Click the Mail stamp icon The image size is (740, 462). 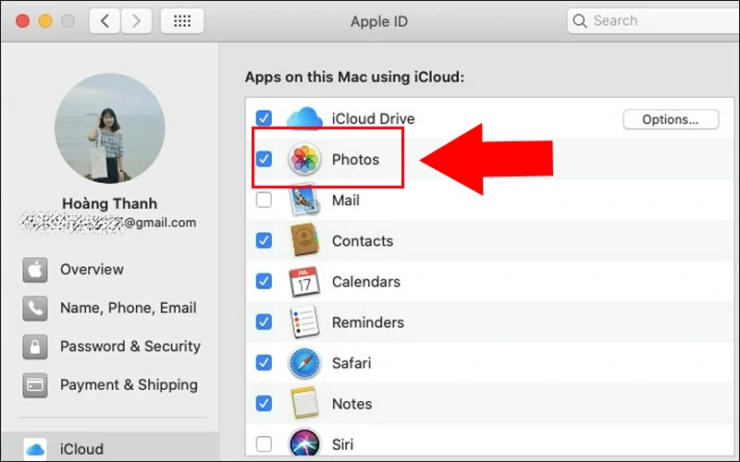pos(304,200)
